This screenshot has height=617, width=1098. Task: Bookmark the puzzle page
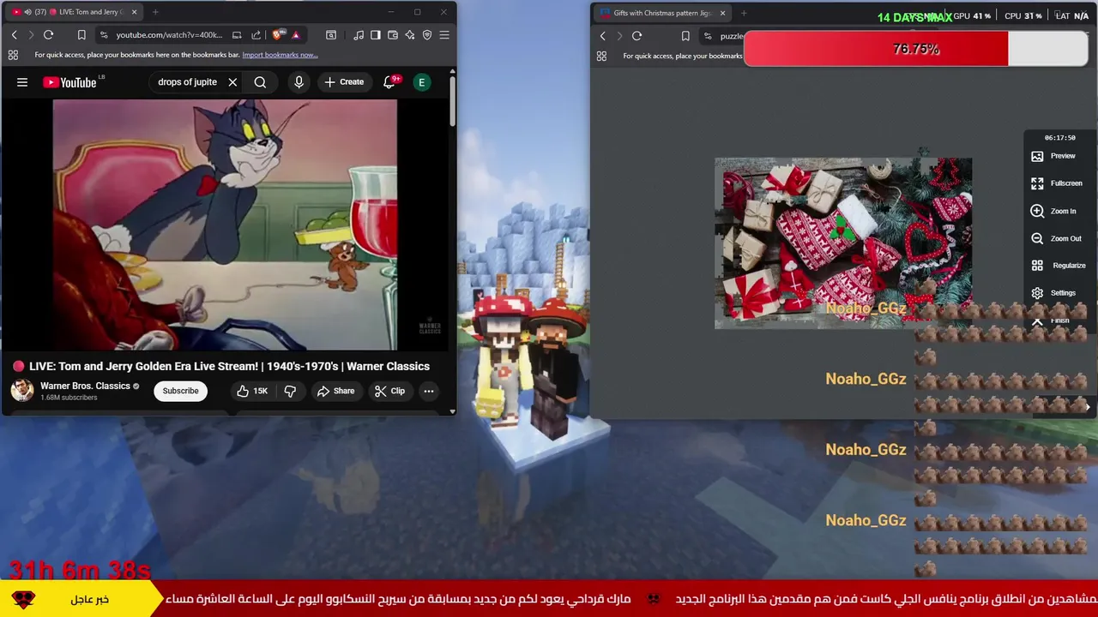[x=685, y=36]
